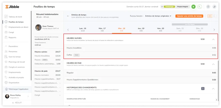Click Ajouter une entrée de temps button
Image resolution: width=221 pixels, height=108 pixels.
pos(189,16)
